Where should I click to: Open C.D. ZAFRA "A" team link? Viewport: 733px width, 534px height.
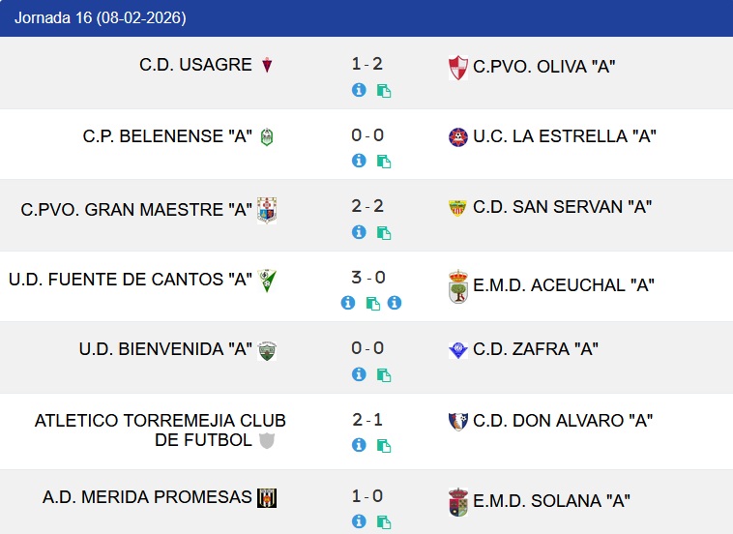(x=536, y=349)
